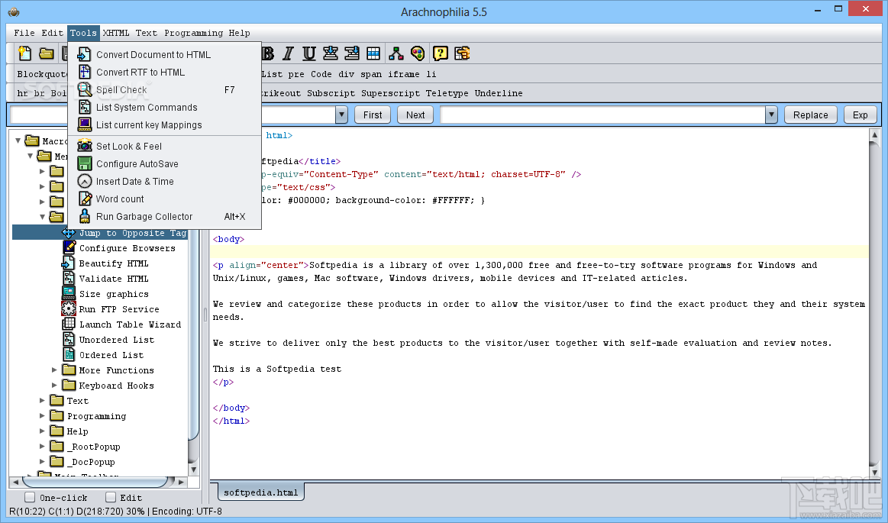Click the open folder toolbar icon

point(47,53)
